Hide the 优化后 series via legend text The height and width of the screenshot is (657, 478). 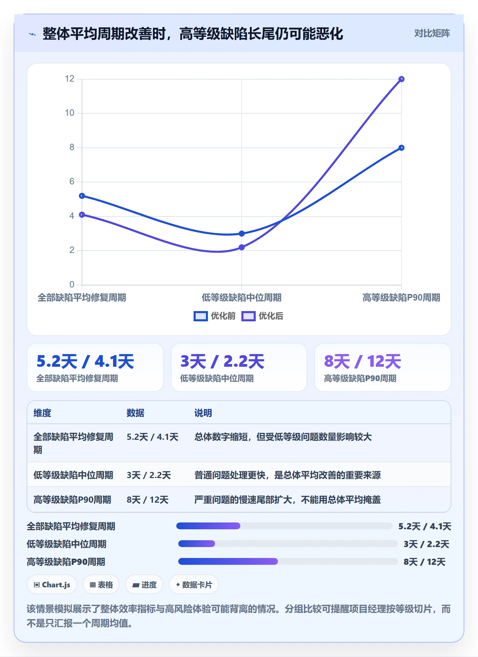[271, 316]
